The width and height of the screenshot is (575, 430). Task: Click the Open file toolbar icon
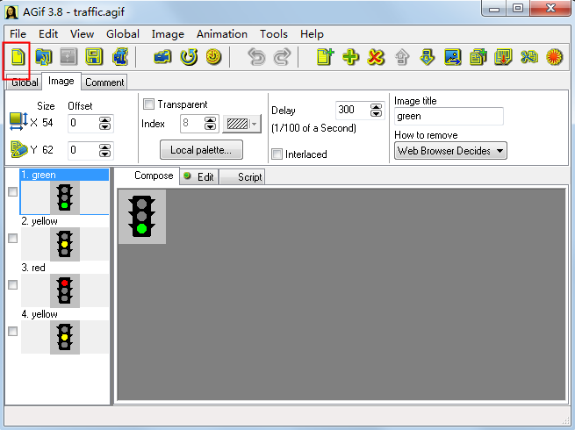click(44, 57)
